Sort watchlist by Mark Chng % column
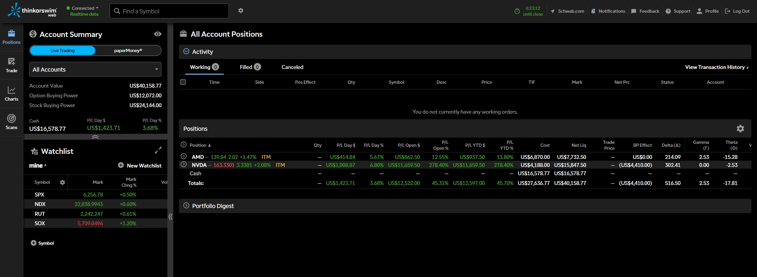757x277 pixels. coord(129,182)
